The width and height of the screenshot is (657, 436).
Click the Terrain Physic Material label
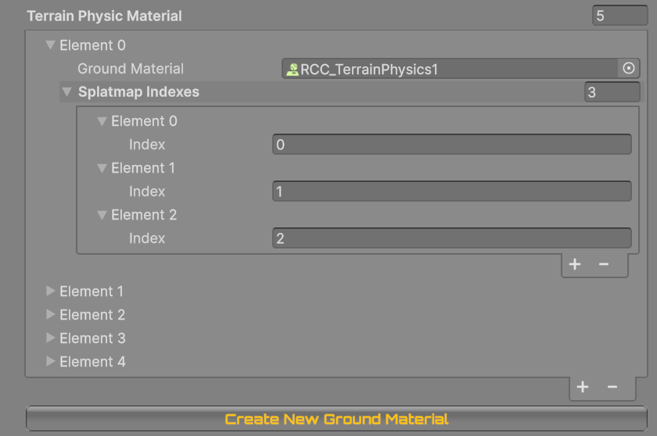(104, 16)
